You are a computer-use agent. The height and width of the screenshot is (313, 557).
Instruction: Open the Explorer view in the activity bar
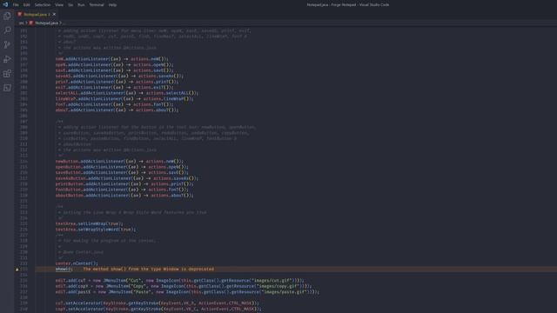pos(7,16)
